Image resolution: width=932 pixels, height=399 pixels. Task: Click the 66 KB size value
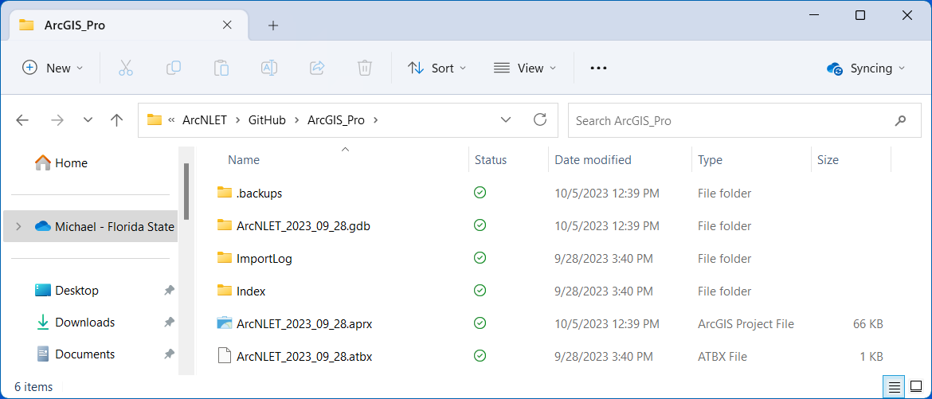[x=867, y=324]
